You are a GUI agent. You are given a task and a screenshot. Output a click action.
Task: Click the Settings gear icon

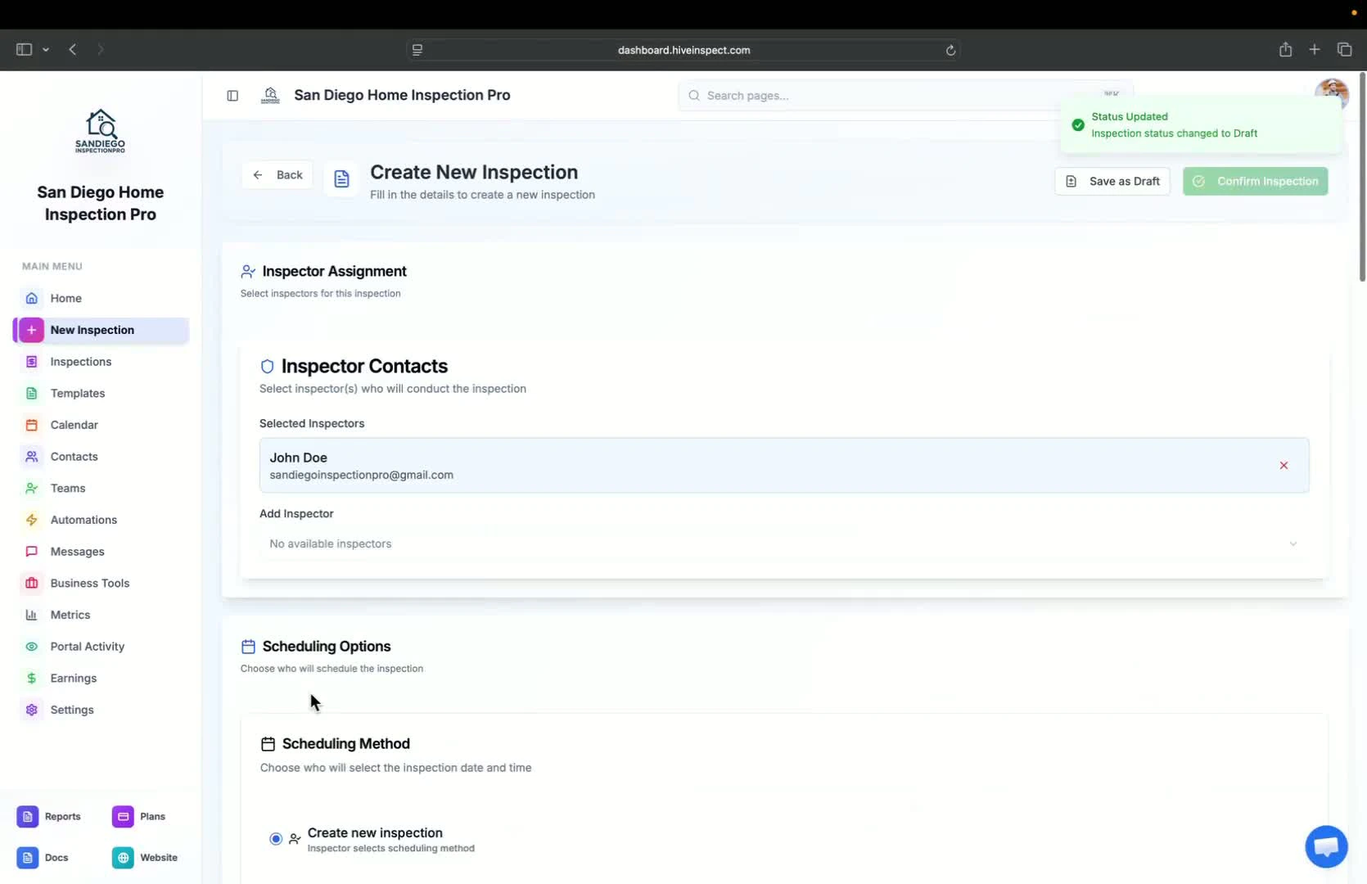[x=32, y=710]
